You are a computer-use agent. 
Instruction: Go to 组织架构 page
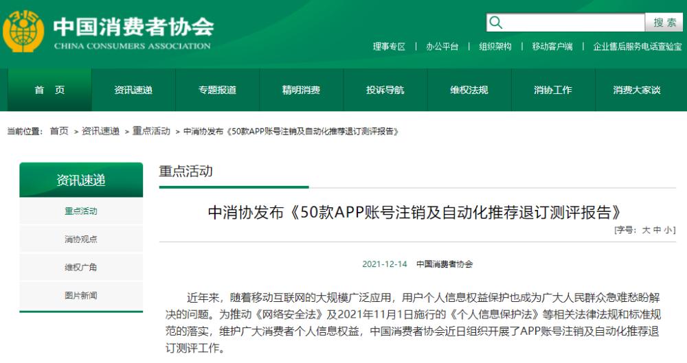[x=495, y=47]
